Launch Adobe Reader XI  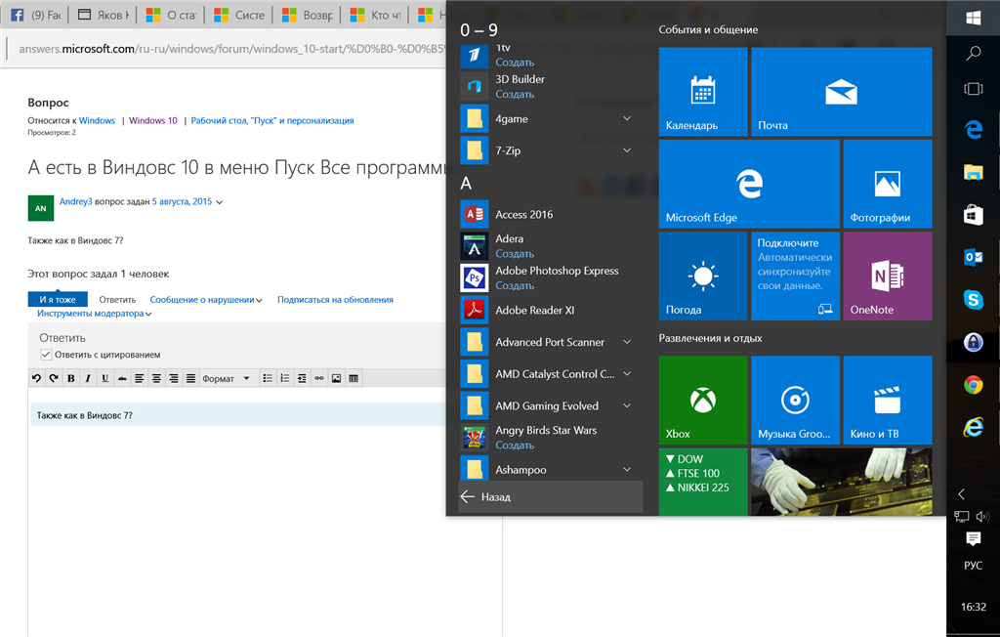(x=549, y=311)
